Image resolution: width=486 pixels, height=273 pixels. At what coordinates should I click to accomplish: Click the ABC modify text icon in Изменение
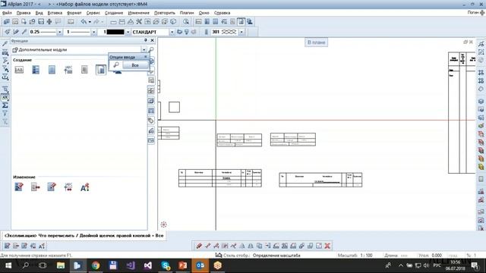pos(68,187)
